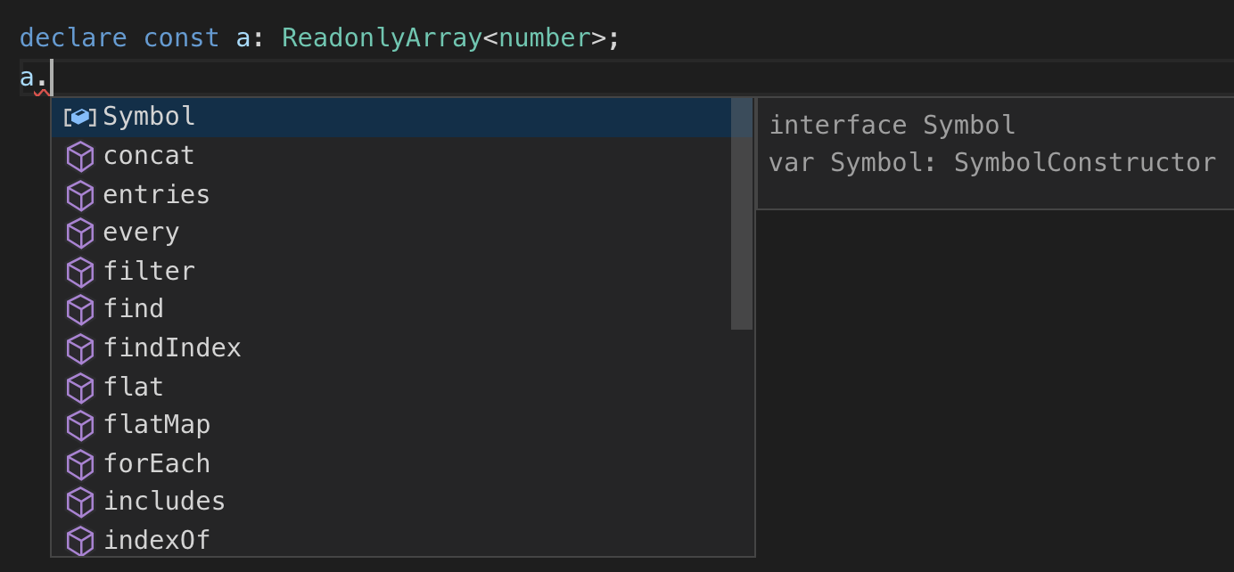
Task: Click the cube icon next to every
Action: tap(80, 233)
